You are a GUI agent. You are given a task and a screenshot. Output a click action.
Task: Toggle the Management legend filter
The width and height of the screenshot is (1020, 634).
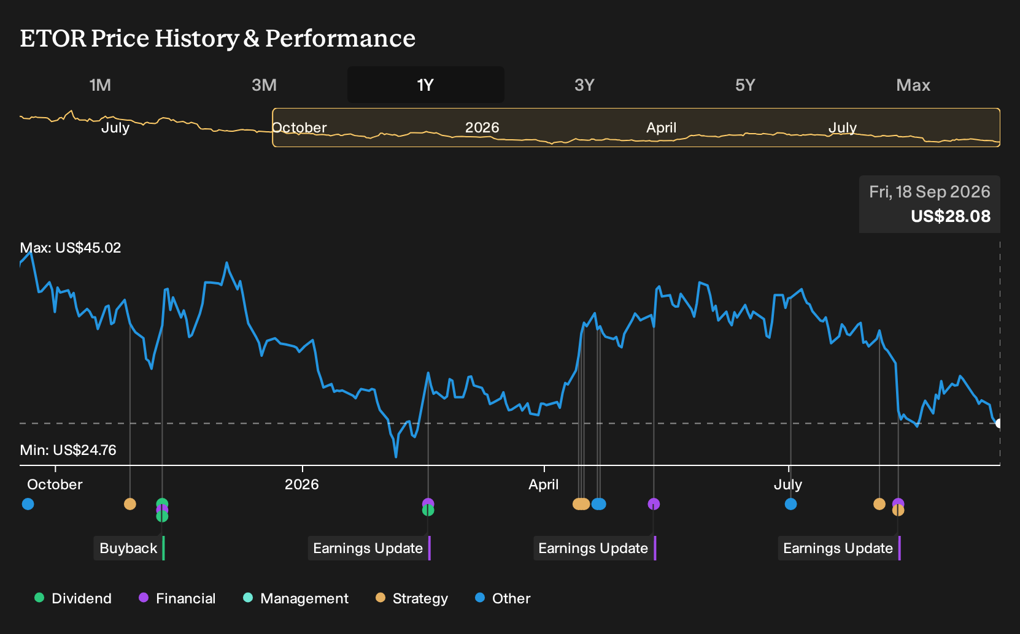coord(296,598)
